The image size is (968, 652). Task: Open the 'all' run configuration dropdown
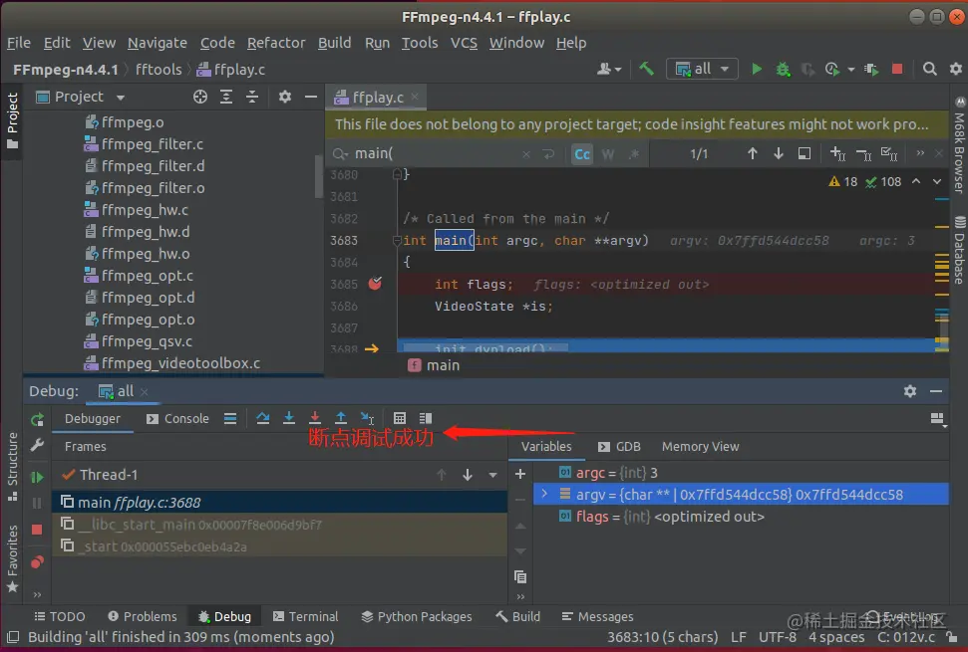tap(703, 69)
